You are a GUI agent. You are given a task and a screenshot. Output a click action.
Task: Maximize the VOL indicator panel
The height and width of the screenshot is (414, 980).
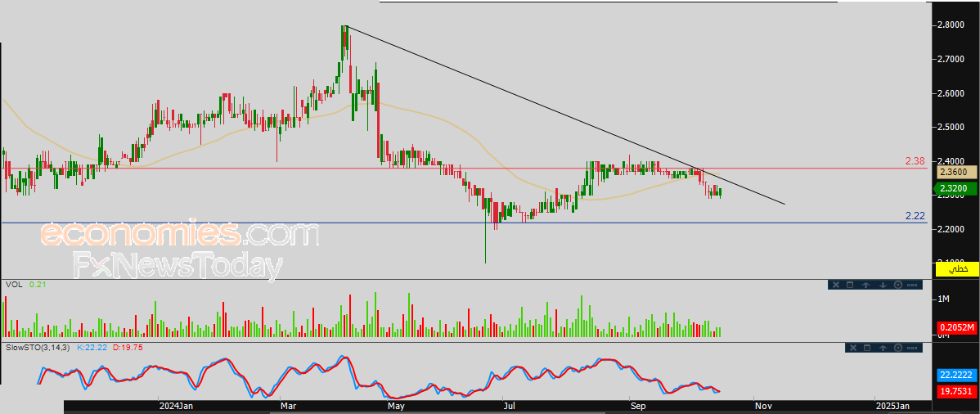[x=849, y=286]
